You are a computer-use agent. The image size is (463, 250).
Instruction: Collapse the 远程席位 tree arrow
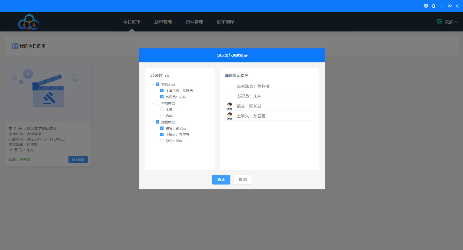coord(153,122)
